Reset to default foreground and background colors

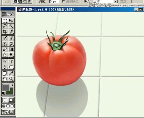click(4, 93)
